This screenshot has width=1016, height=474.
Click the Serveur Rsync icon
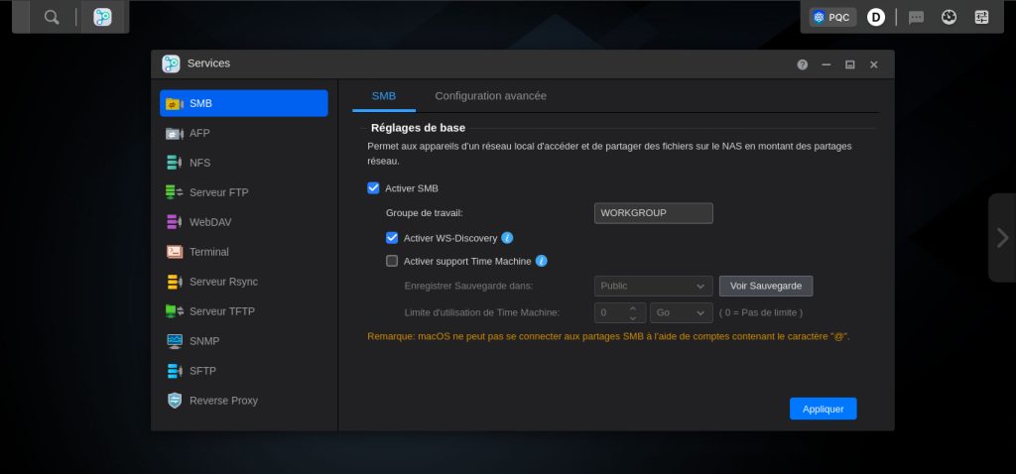tap(175, 282)
